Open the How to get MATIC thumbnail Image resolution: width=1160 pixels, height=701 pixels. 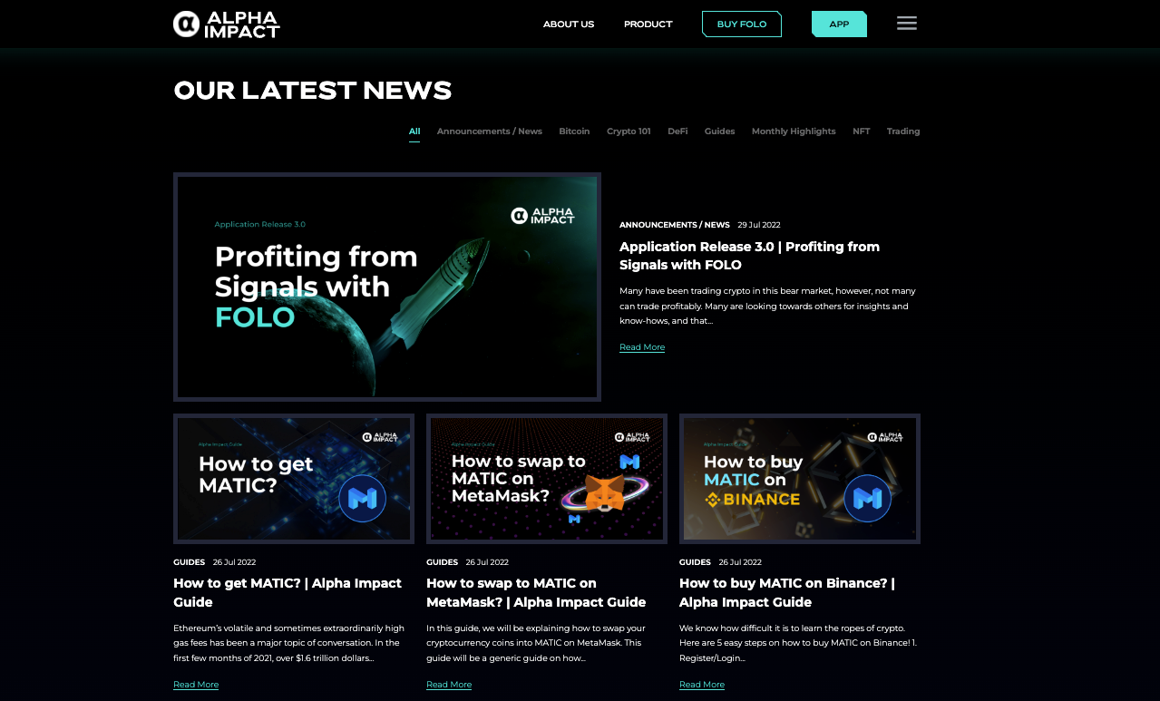point(294,479)
